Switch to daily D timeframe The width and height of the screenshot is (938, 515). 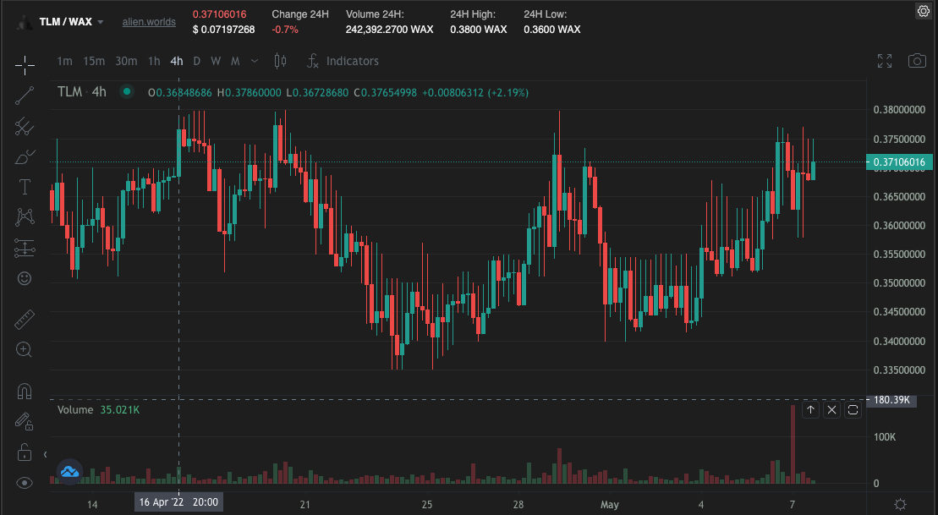pyautogui.click(x=197, y=61)
